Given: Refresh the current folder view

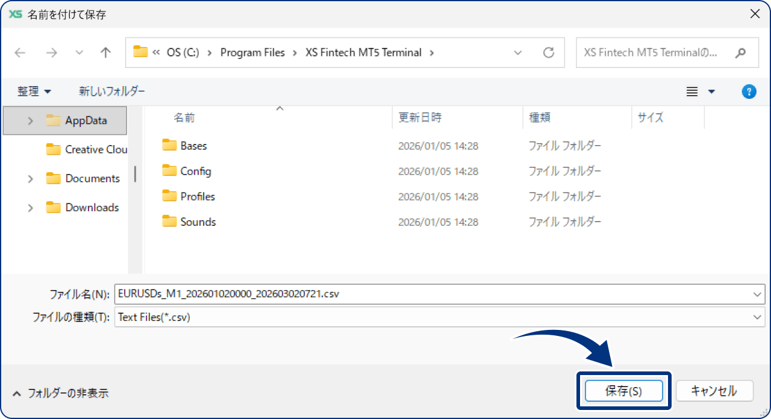Looking at the screenshot, I should 548,53.
